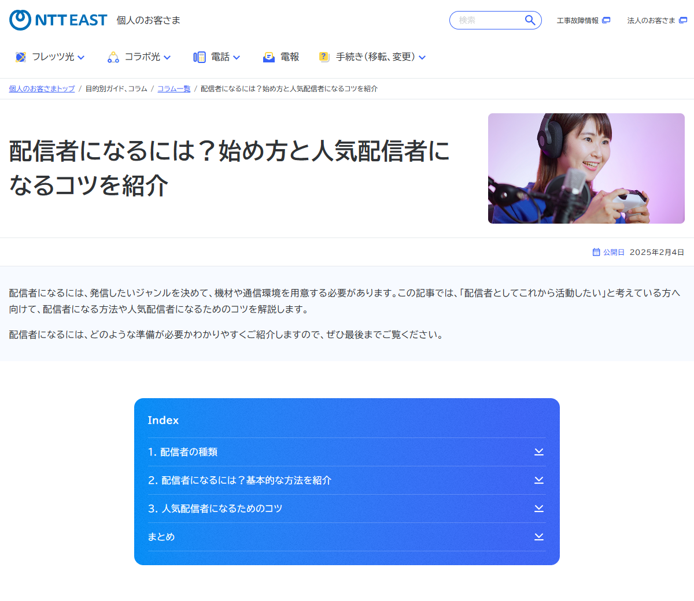The height and width of the screenshot is (601, 694).
Task: Open the 電話 menu chevron
Action: (237, 58)
